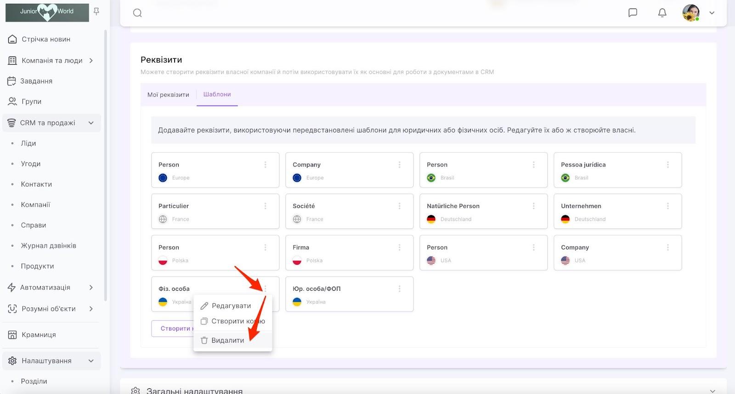Select the Шаблони tab
This screenshot has height=394, width=735.
[x=217, y=94]
